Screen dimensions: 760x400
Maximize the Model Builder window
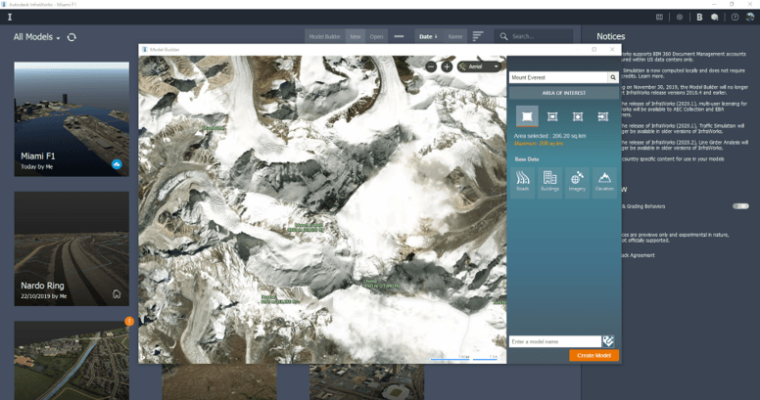coord(594,50)
